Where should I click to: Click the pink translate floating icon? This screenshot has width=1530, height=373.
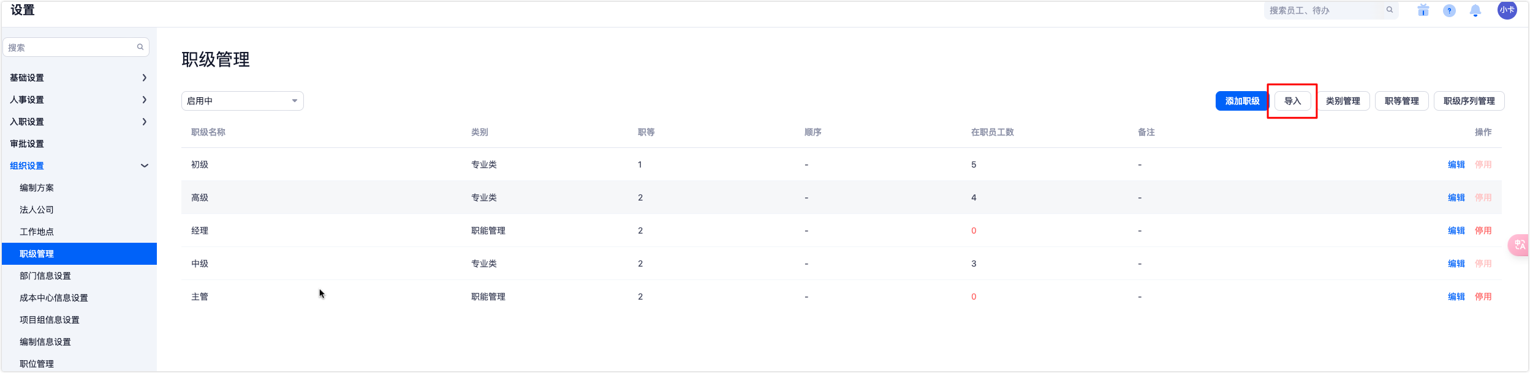click(1520, 245)
